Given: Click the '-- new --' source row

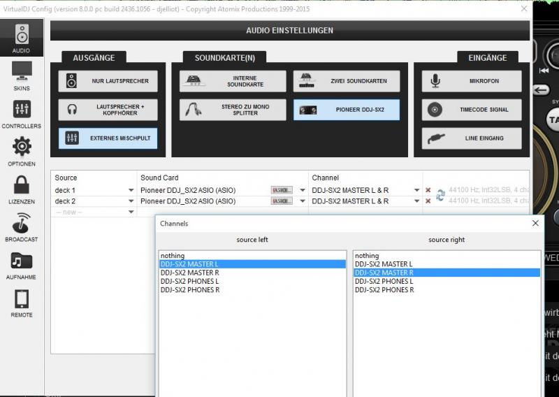Looking at the screenshot, I should tap(94, 212).
